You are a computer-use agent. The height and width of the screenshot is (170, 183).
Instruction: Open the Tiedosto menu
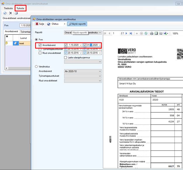[8, 8]
